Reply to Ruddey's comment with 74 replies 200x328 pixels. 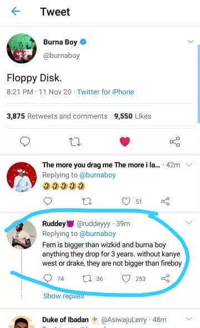(x=48, y=278)
